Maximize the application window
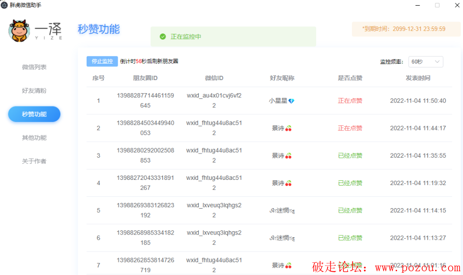The width and height of the screenshot is (463, 275). pyautogui.click(x=437, y=5)
